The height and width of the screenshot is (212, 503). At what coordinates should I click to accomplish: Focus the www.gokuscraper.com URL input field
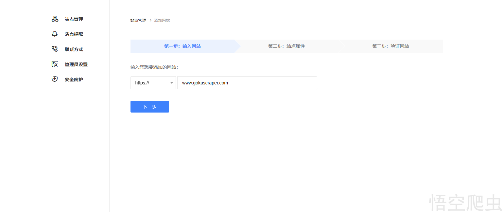(247, 83)
